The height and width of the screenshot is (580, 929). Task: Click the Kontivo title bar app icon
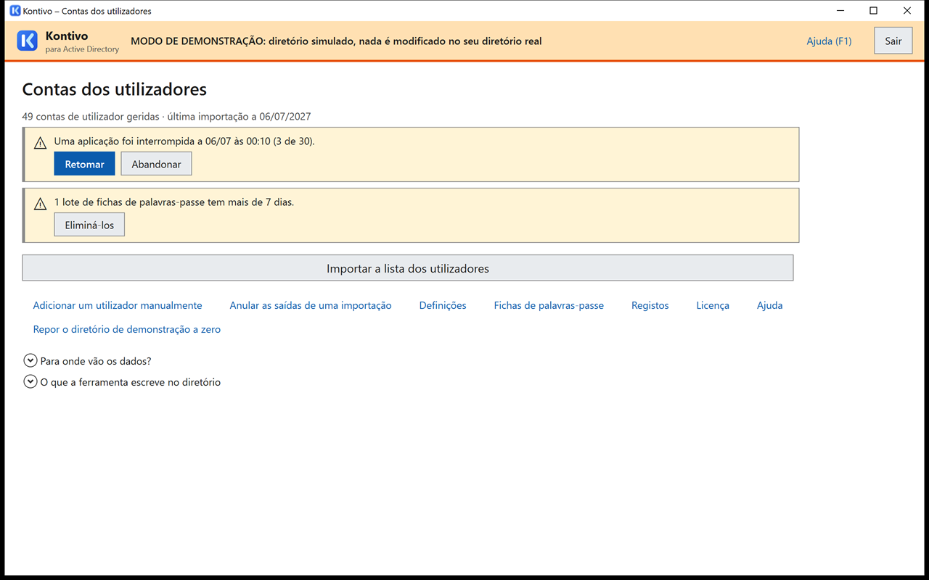15,11
